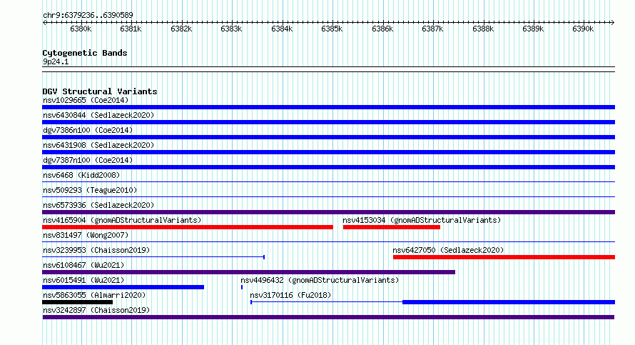Select the blue bar under dgv7386n100
635x345 pixels.
pyautogui.click(x=328, y=137)
